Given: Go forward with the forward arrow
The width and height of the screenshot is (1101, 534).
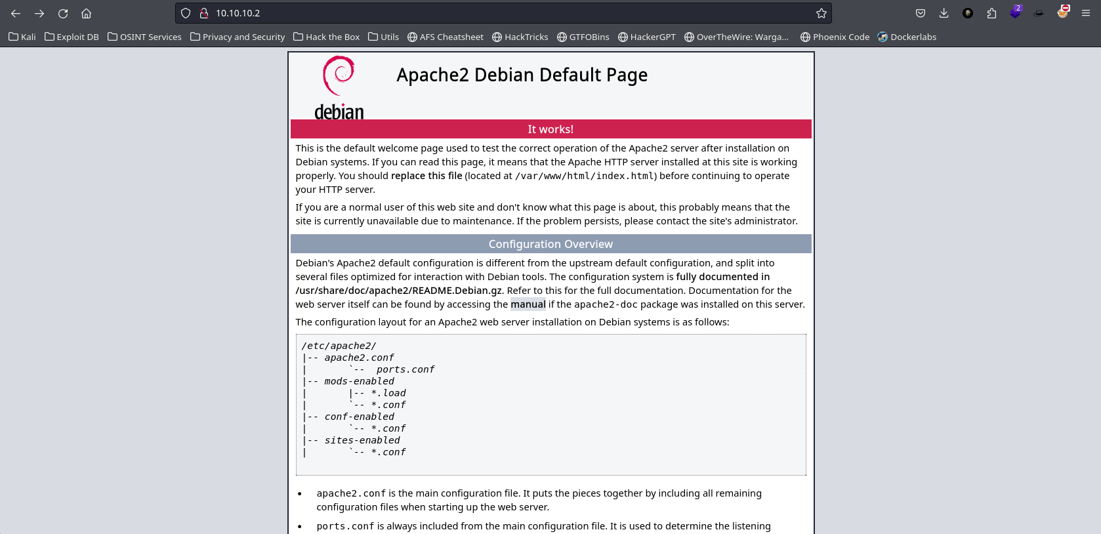Looking at the screenshot, I should tap(39, 13).
